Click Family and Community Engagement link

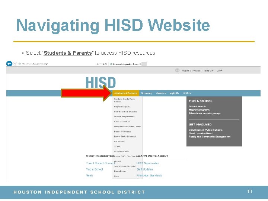[210, 137]
